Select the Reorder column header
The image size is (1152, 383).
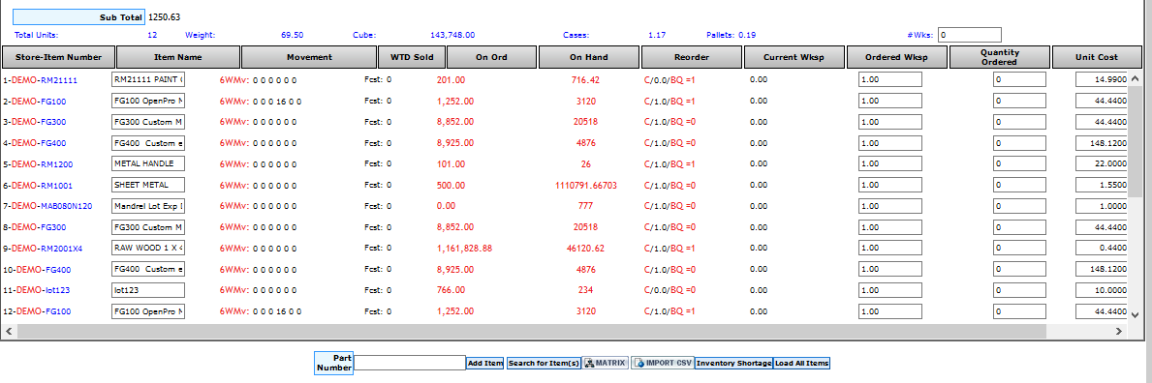pyautogui.click(x=692, y=56)
